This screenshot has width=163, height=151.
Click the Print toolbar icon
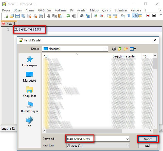pos(41,16)
